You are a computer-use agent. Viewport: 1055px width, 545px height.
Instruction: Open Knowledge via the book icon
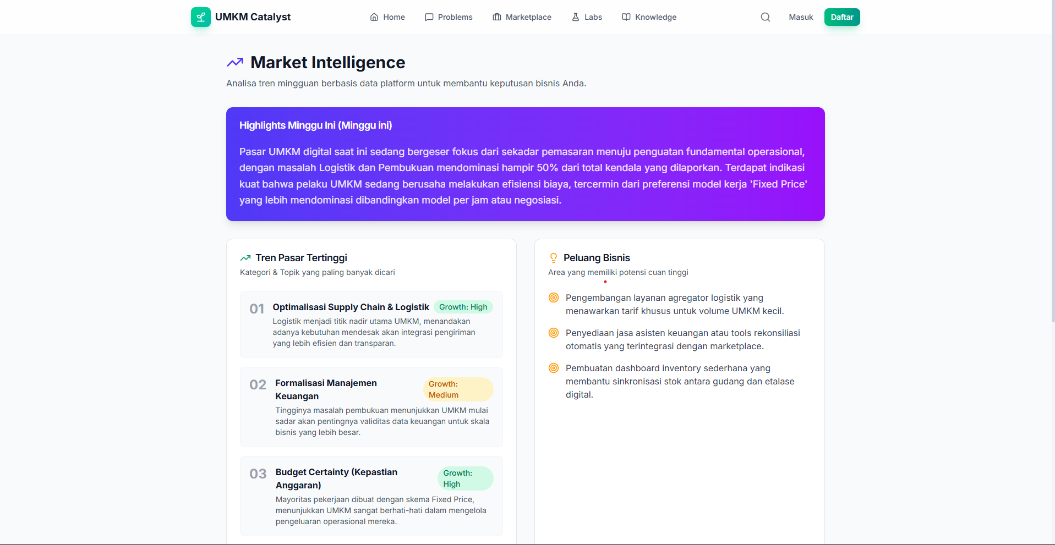(626, 17)
